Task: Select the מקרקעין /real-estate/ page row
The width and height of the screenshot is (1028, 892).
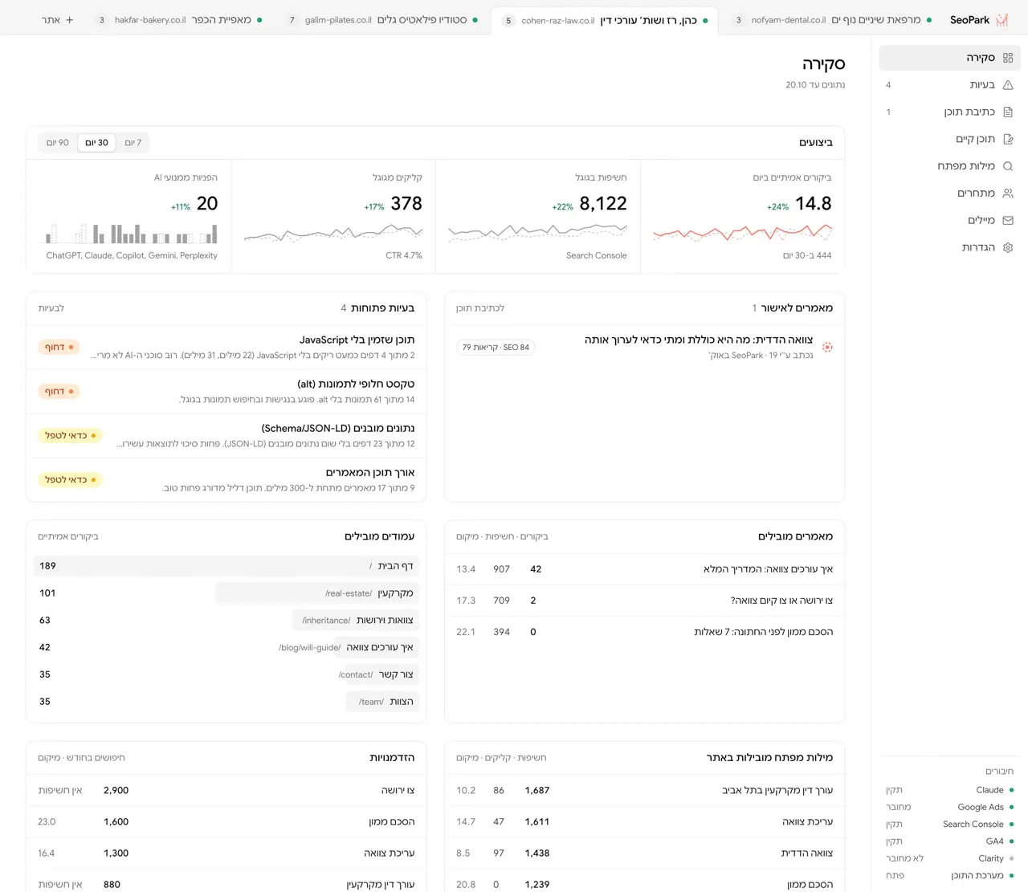Action: pos(226,593)
